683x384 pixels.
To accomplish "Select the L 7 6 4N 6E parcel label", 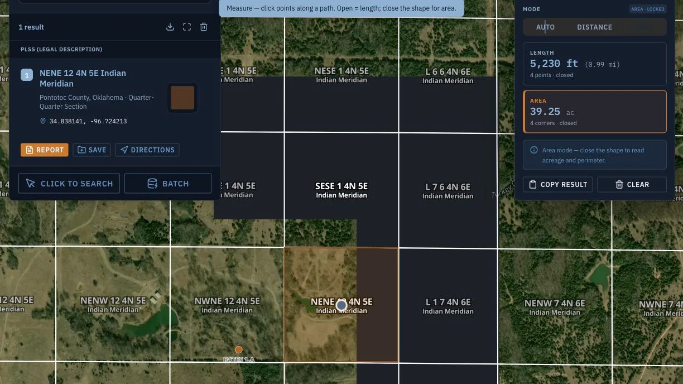I will pos(448,190).
